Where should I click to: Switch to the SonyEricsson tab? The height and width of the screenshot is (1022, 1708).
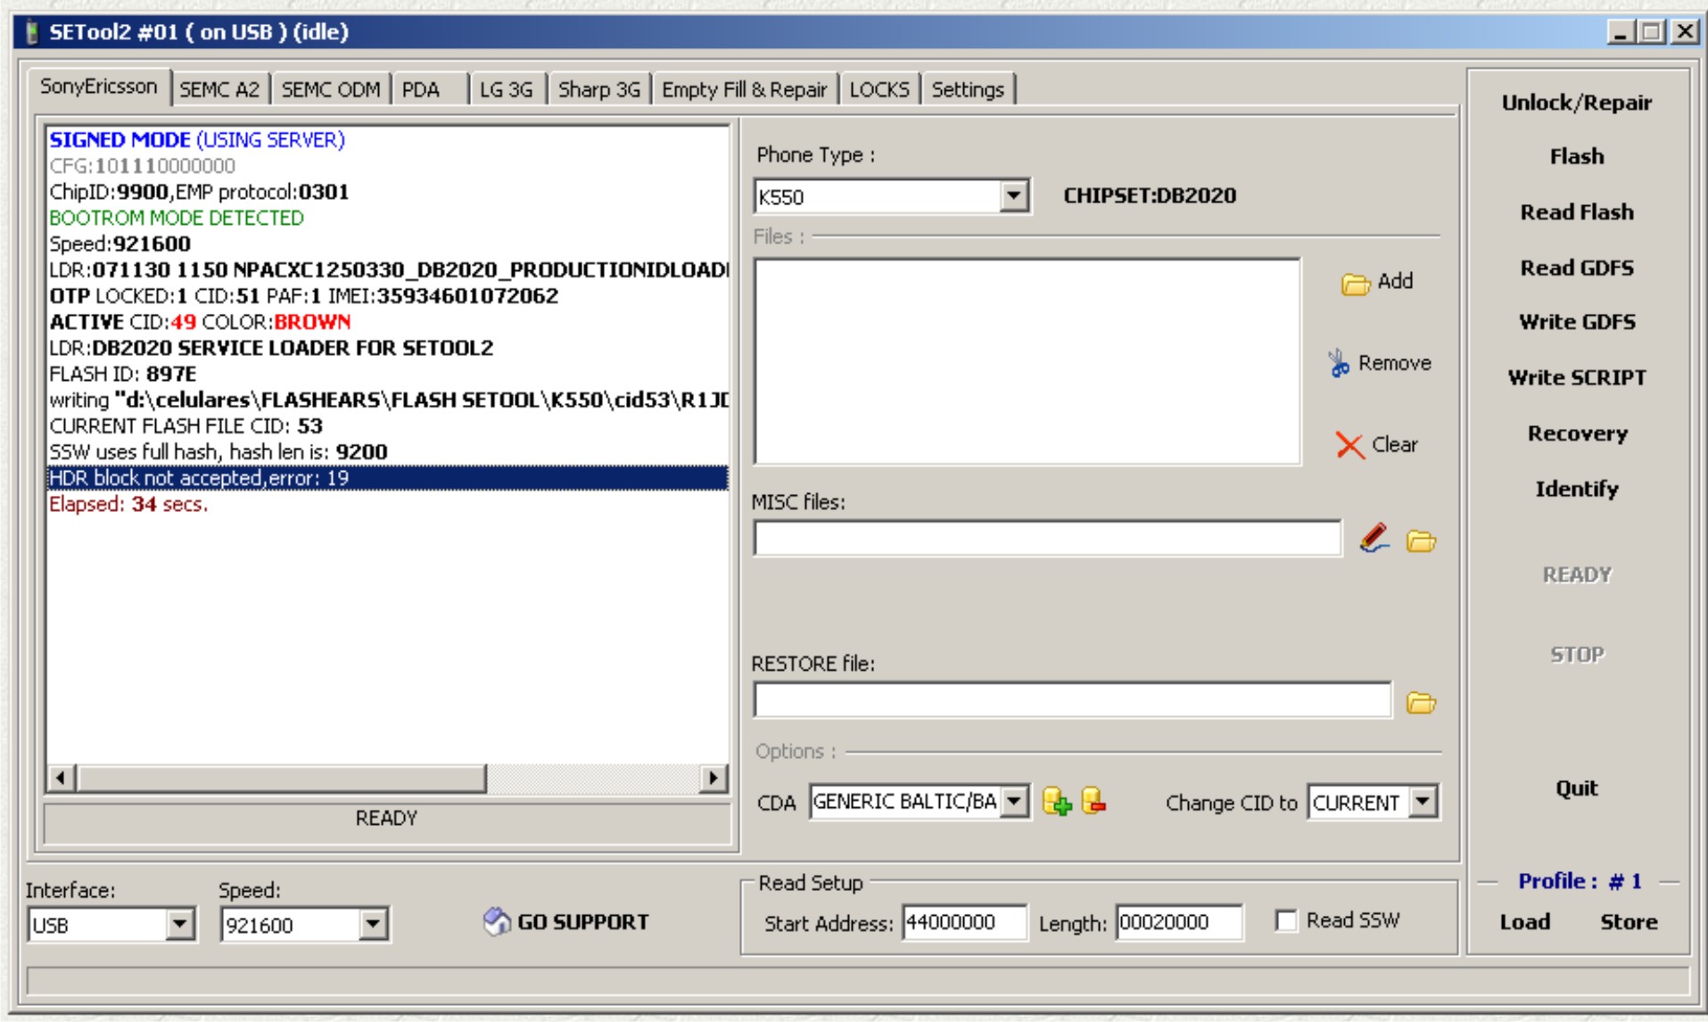pos(98,87)
